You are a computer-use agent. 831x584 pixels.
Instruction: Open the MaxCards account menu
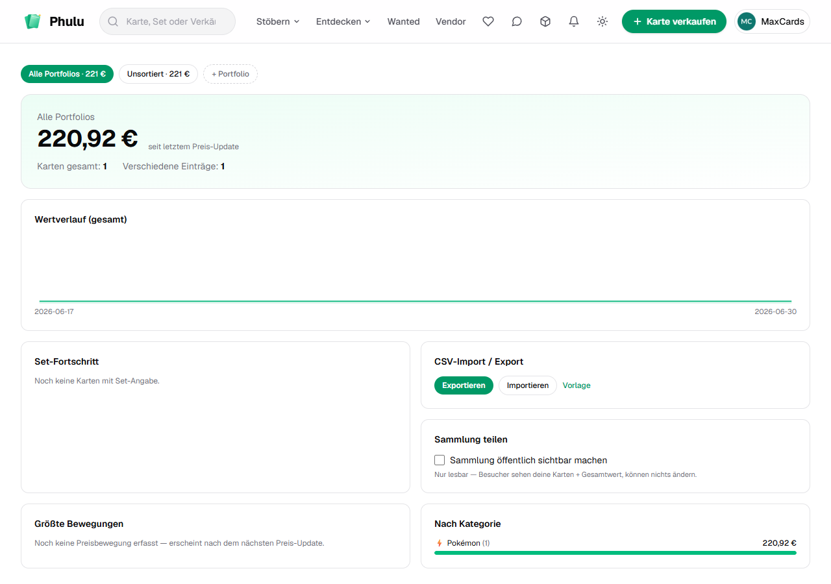coord(772,21)
